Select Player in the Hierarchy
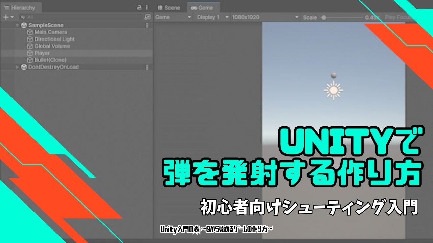Screen dimensions: 433x243 (42, 53)
